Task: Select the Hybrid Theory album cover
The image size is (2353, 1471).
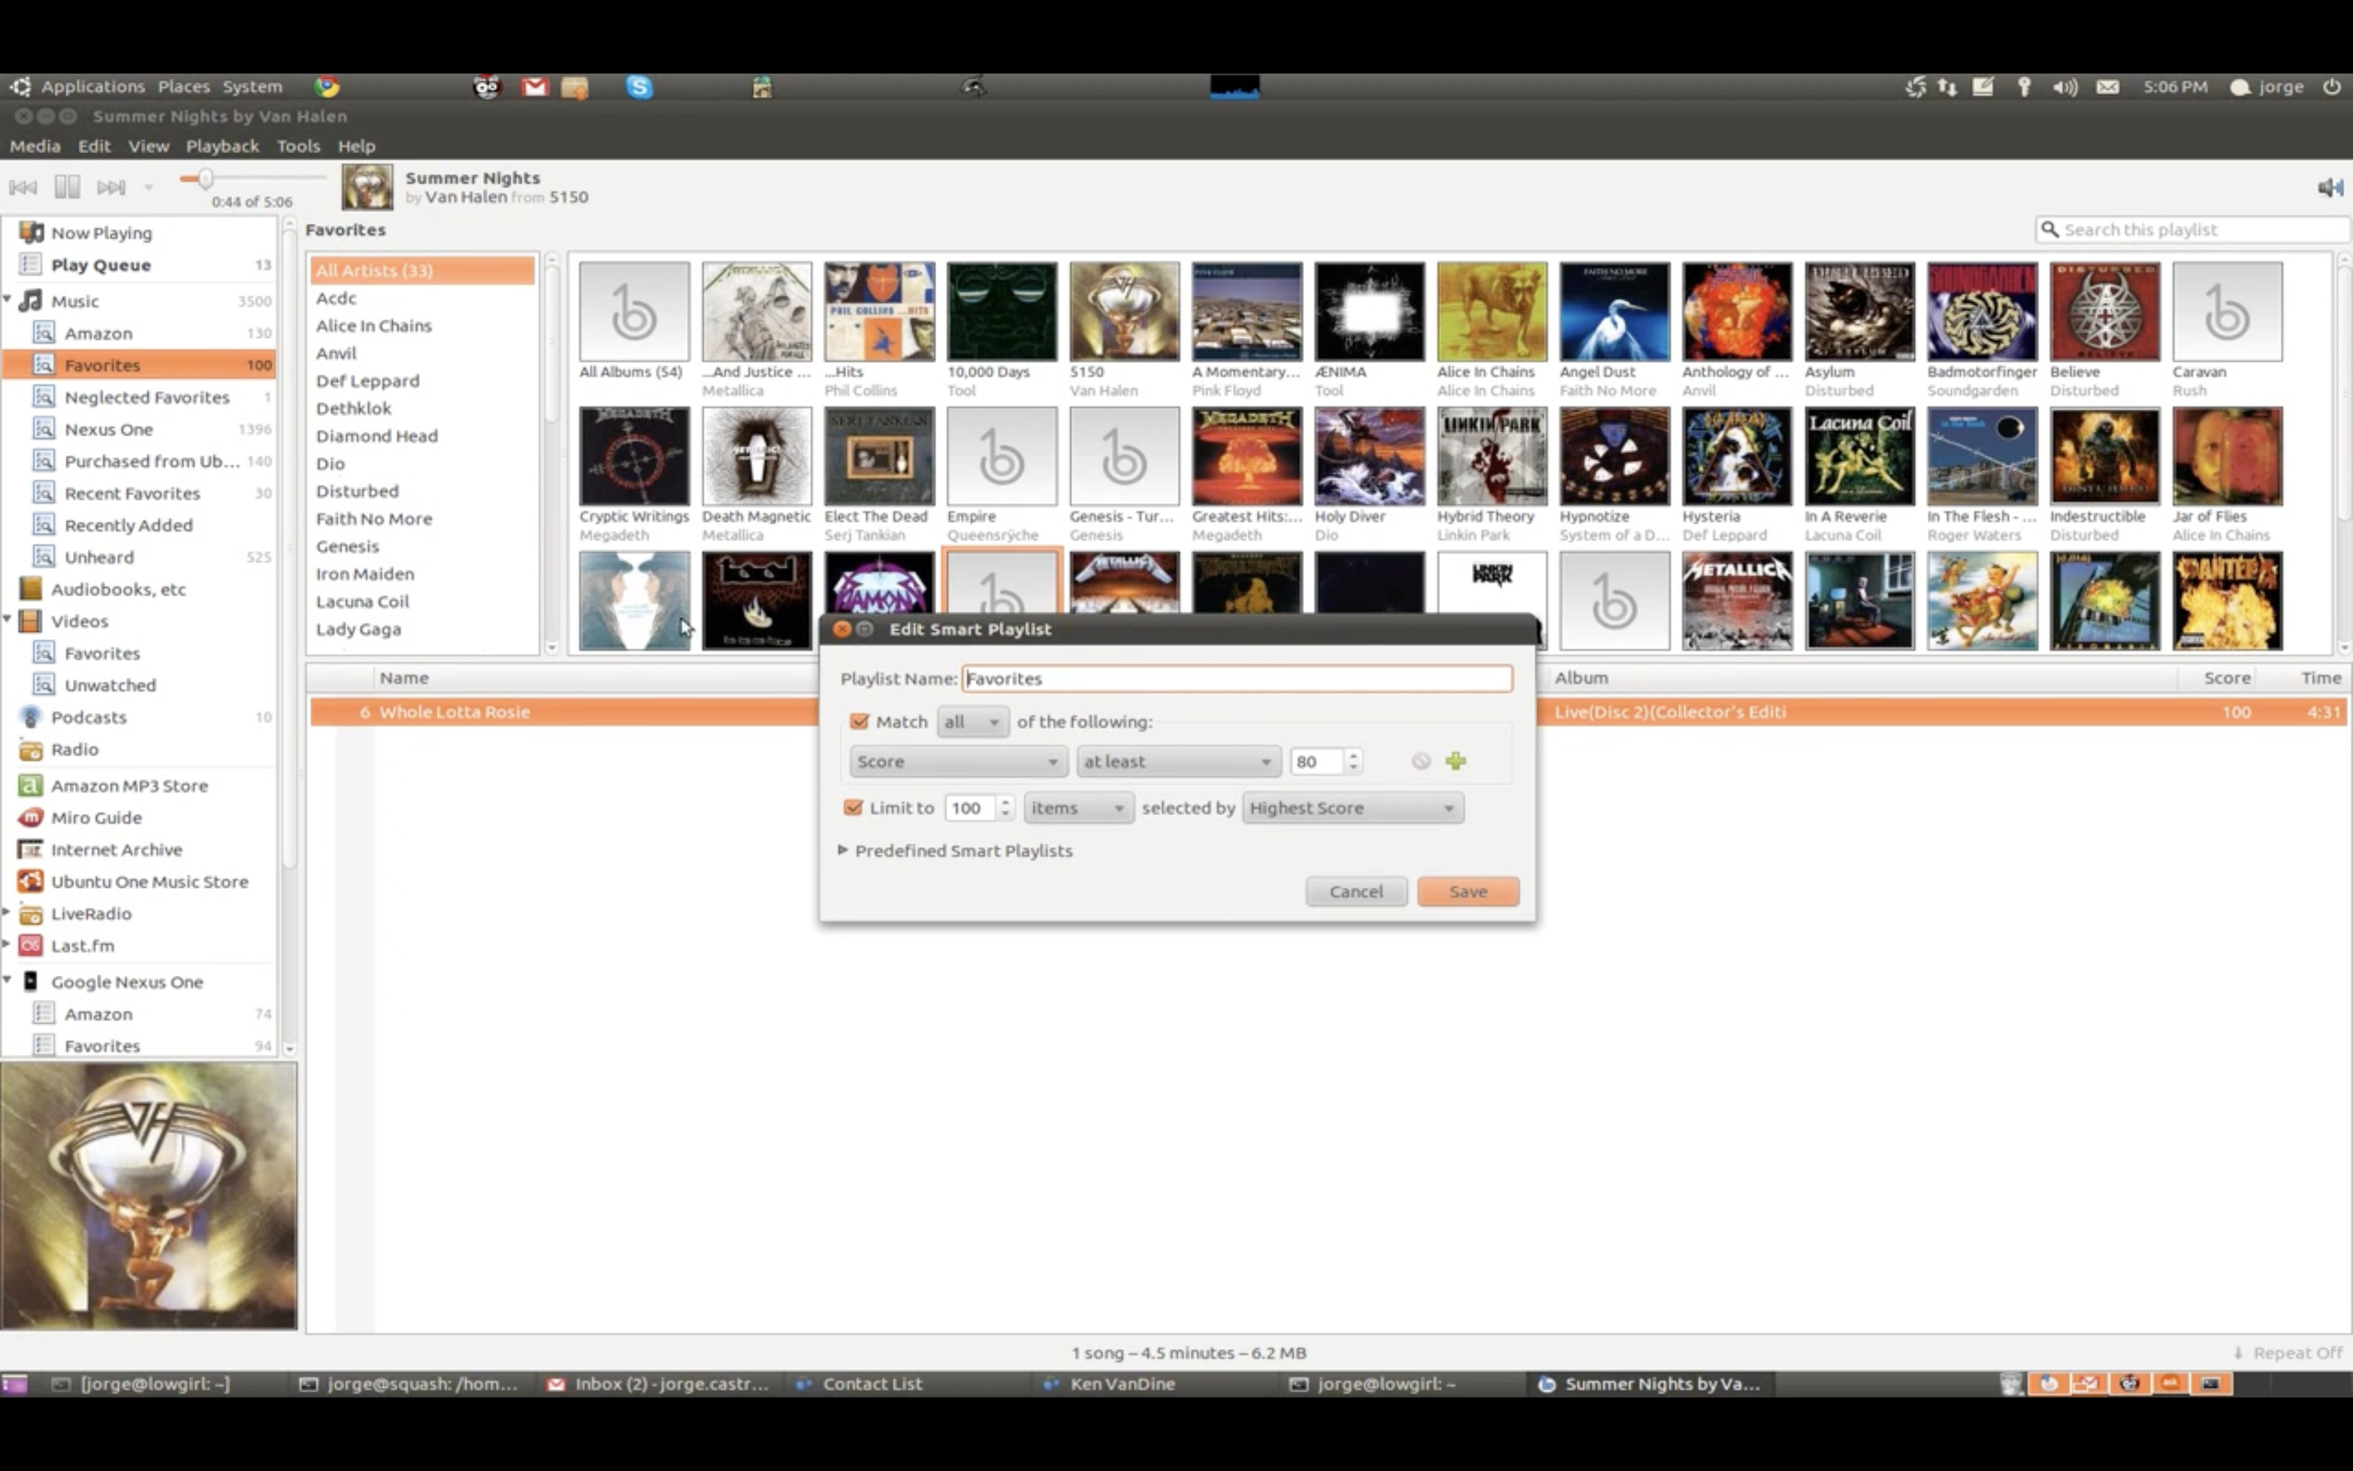Action: [x=1492, y=456]
